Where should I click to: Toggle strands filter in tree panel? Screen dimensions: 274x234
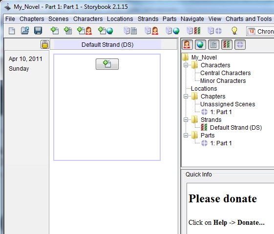tap(227, 45)
